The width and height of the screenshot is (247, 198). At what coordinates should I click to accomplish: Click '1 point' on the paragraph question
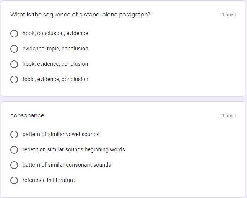[x=229, y=15]
